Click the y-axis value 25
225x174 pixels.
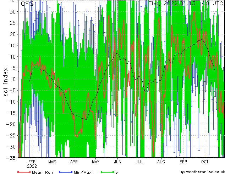(x=13, y=23)
